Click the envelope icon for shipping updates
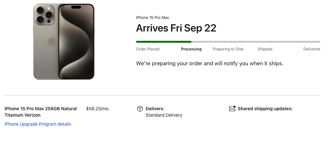The height and width of the screenshot is (143, 328). pos(232,109)
